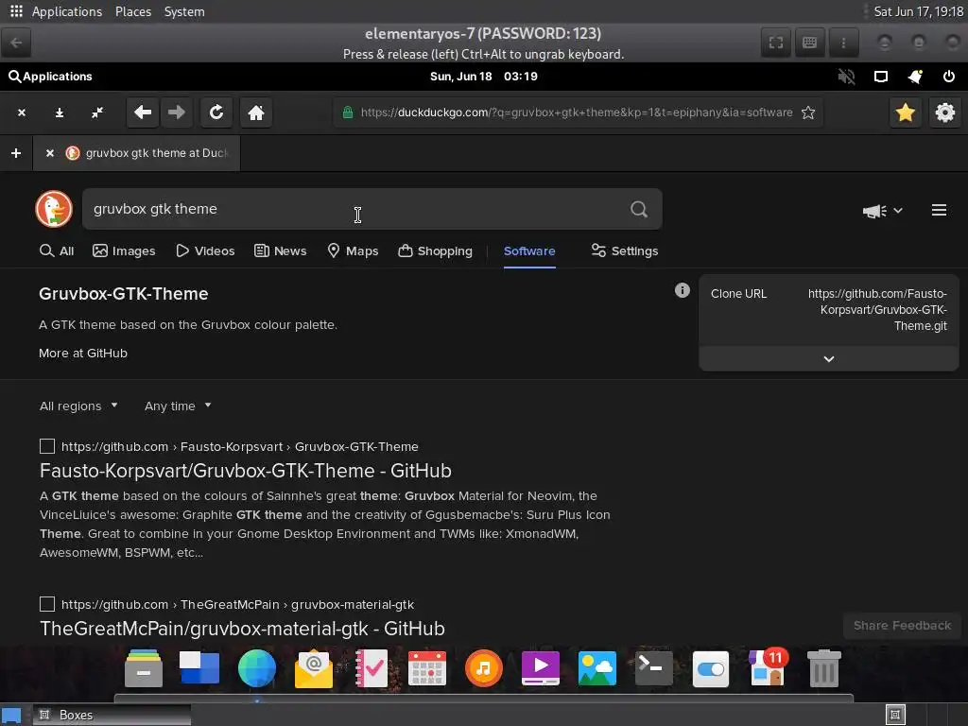Open the Multitasking View icon in the dock

point(199,668)
